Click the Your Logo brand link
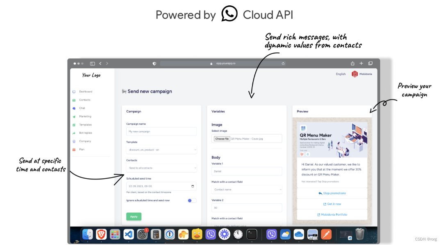Screen dimensions: 443x245 click(x=91, y=75)
